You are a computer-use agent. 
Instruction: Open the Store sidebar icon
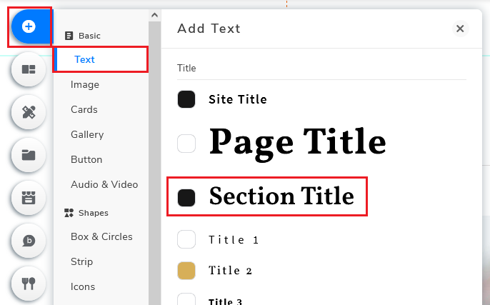[29, 198]
